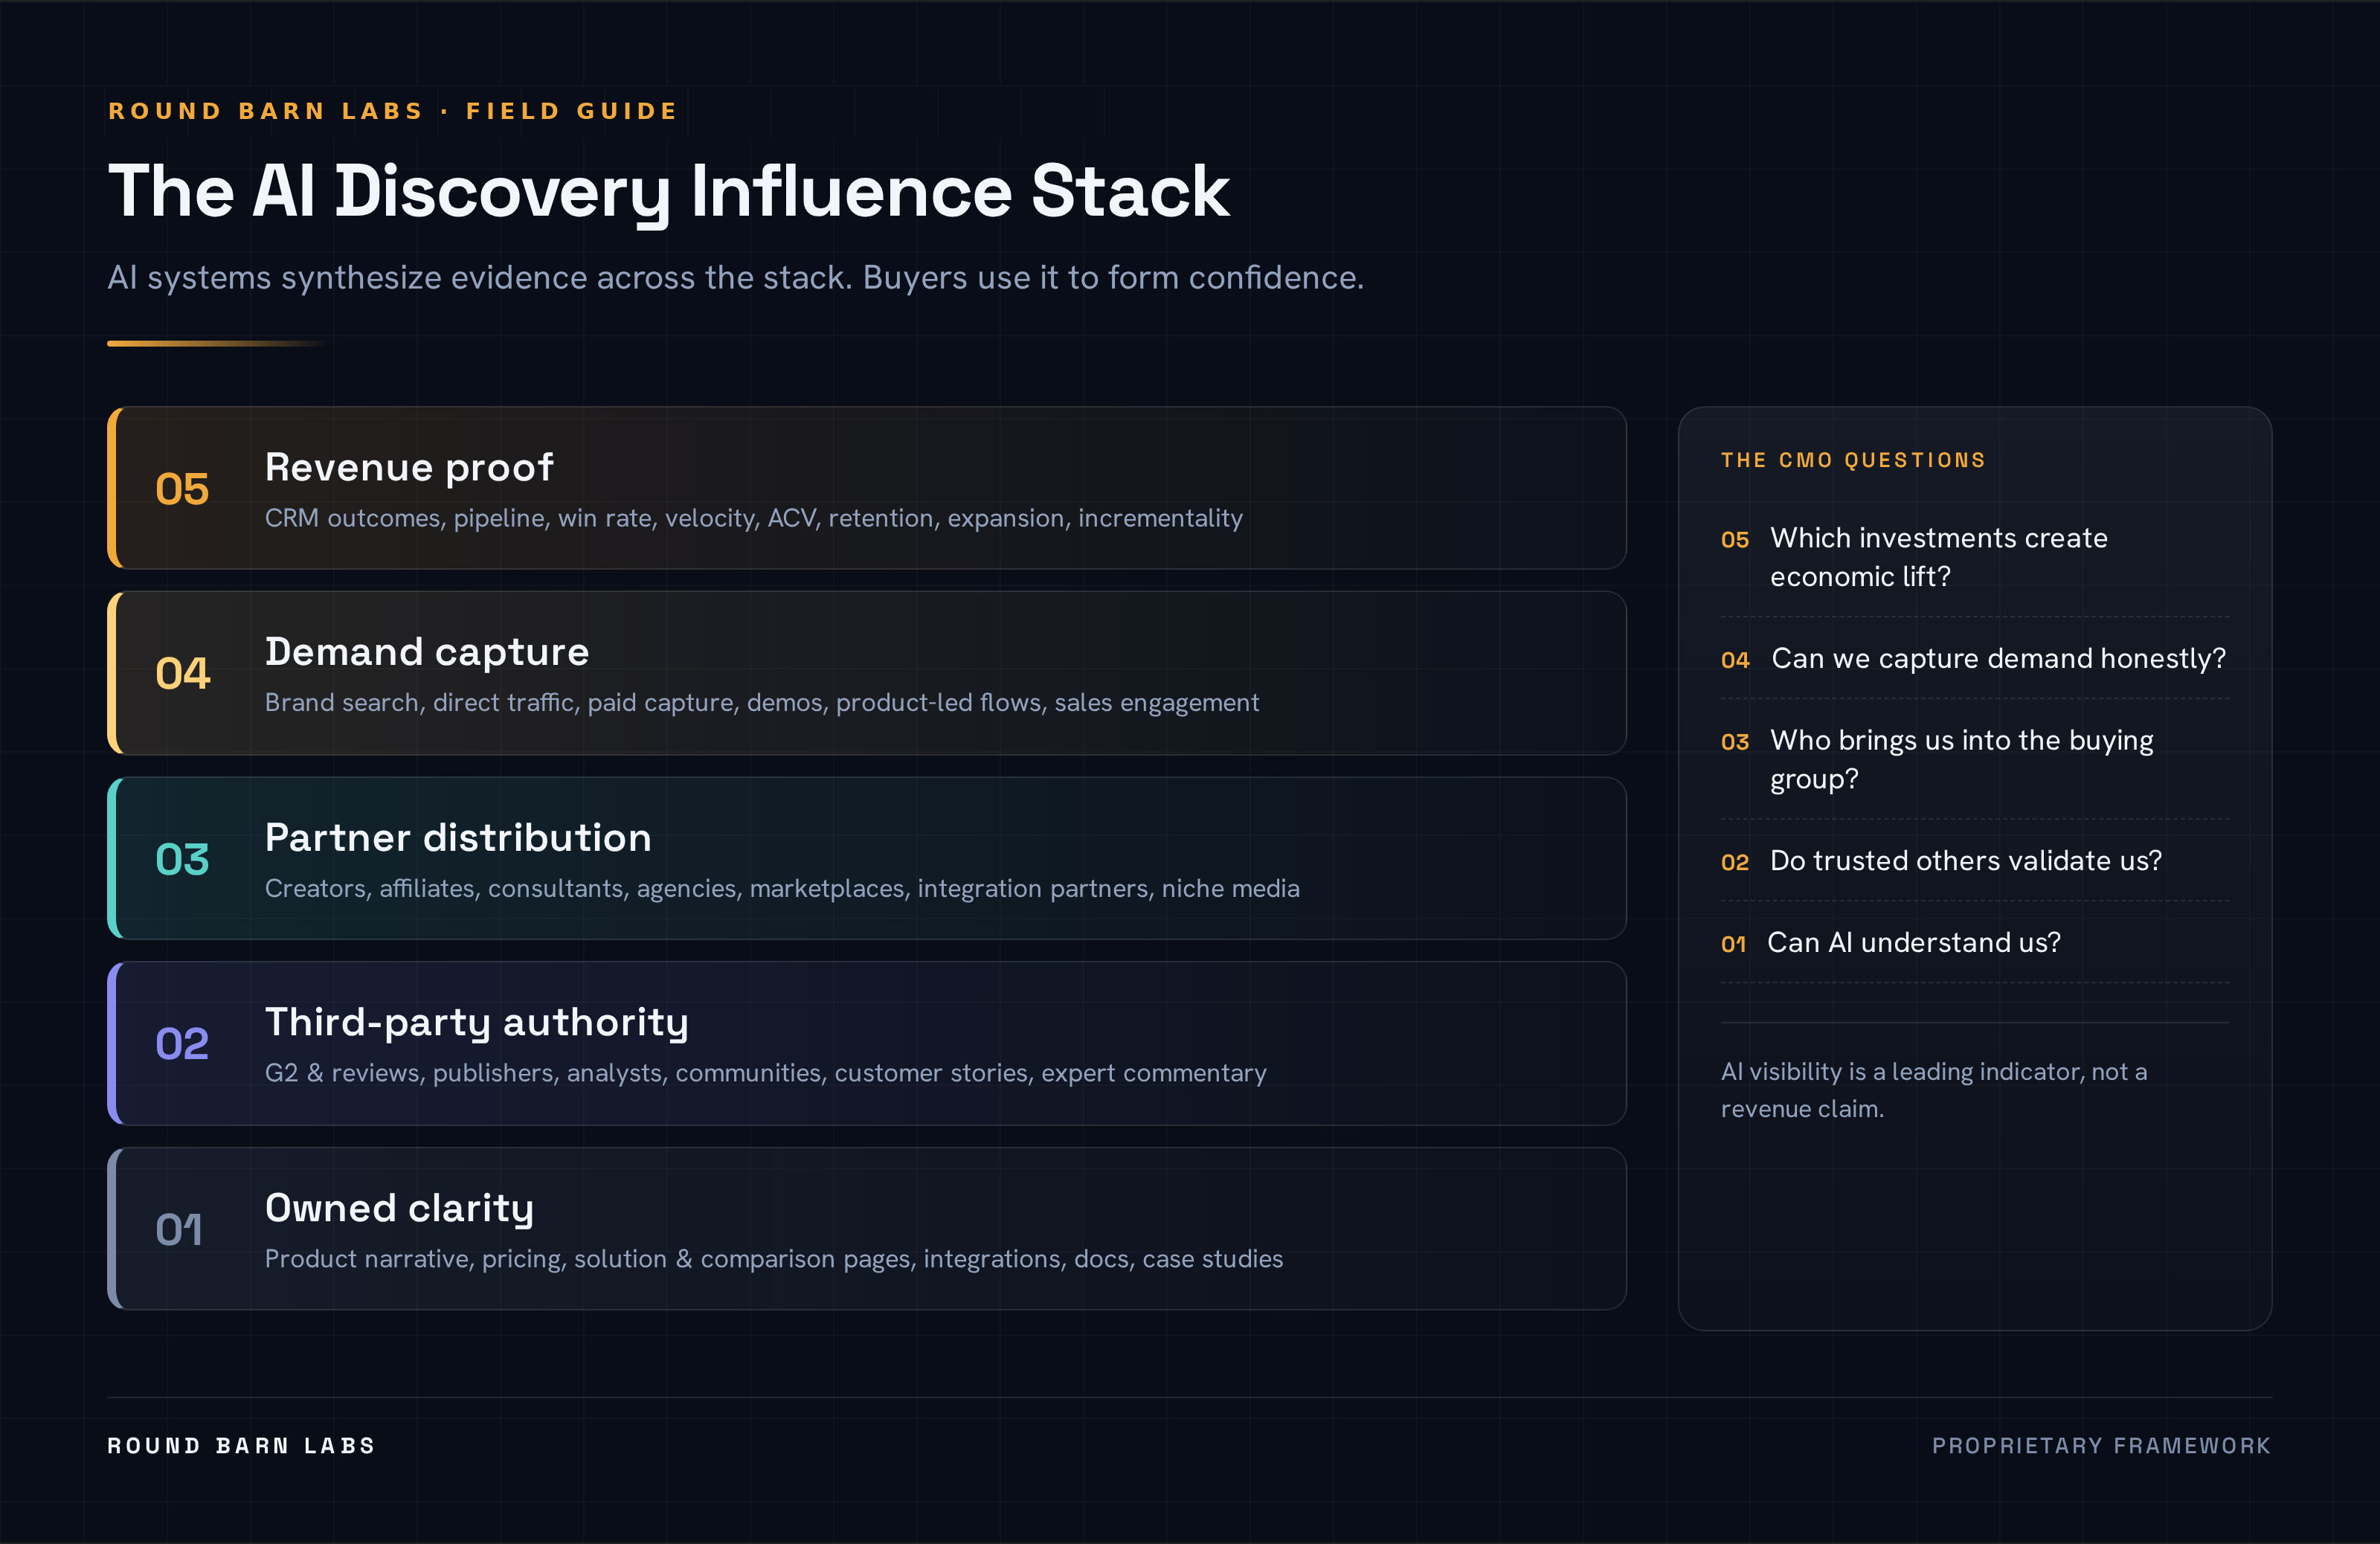The height and width of the screenshot is (1544, 2380).
Task: Select the 'Partner distribution' card heading
Action: 458,837
